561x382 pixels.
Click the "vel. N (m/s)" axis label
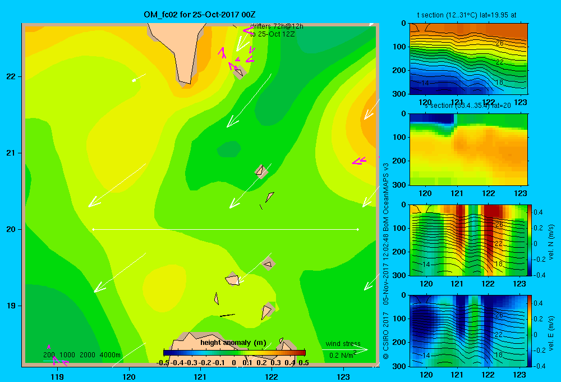click(551, 242)
